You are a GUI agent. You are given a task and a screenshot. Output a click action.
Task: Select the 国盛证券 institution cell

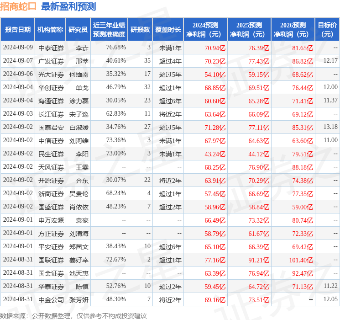click(x=51, y=207)
